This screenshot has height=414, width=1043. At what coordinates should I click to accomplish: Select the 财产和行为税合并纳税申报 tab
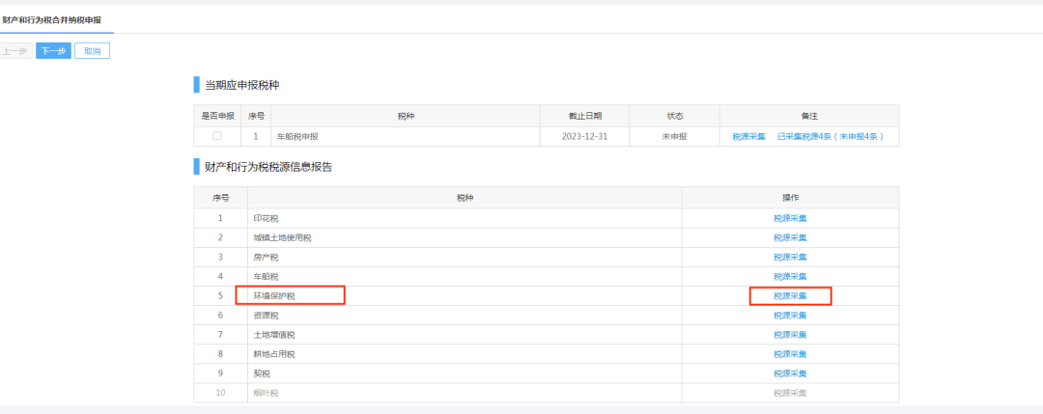(x=52, y=20)
